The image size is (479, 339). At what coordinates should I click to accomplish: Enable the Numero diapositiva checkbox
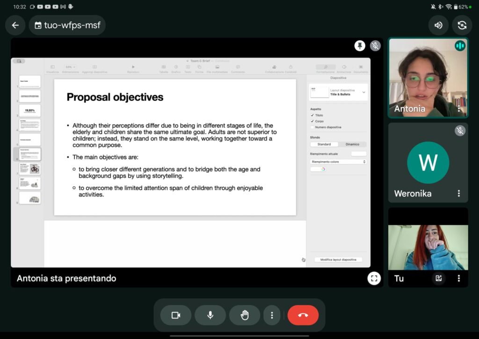click(x=312, y=127)
